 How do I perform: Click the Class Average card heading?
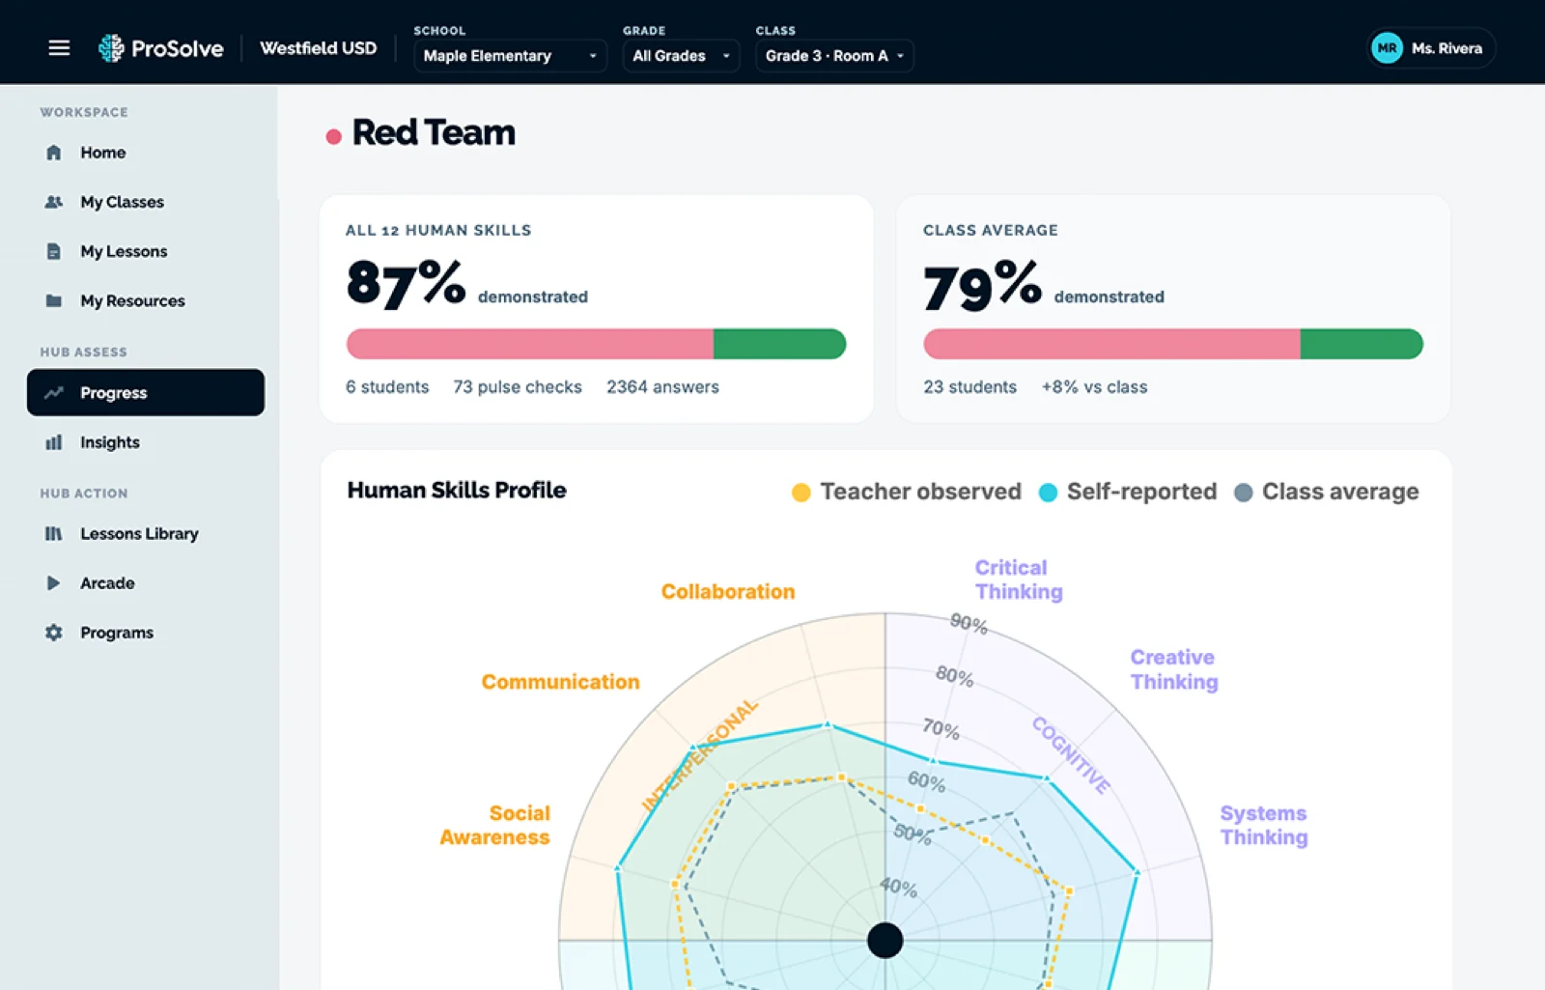(990, 230)
